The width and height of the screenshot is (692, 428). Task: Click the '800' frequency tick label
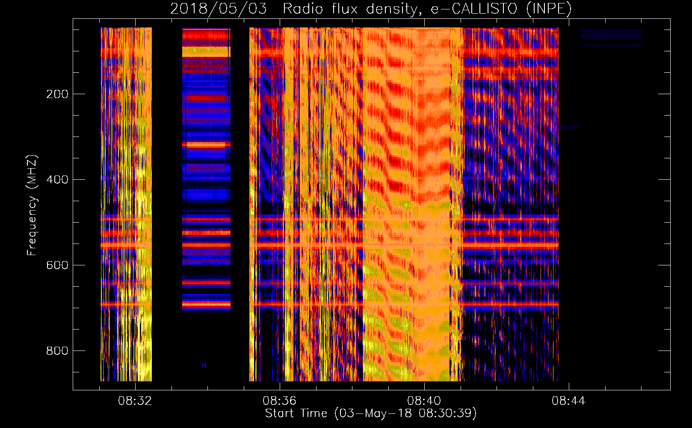click(57, 351)
